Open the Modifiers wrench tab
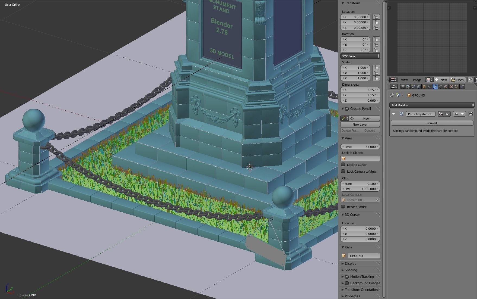 tap(435, 87)
